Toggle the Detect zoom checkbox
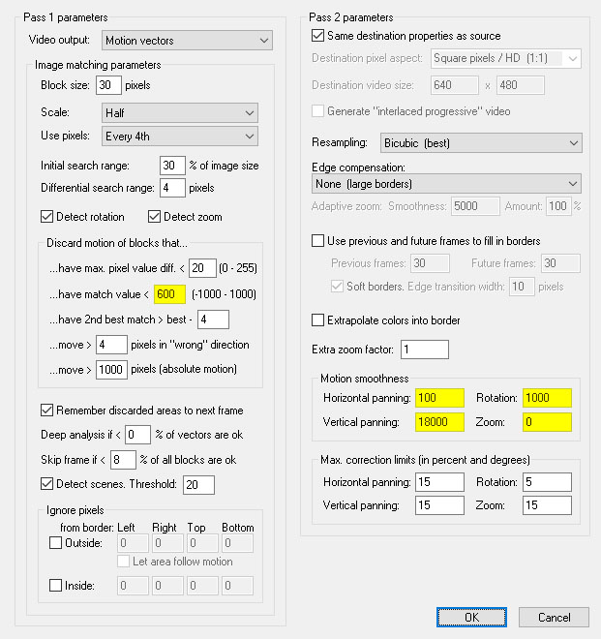Screen dimensions: 601x639 (x=154, y=216)
